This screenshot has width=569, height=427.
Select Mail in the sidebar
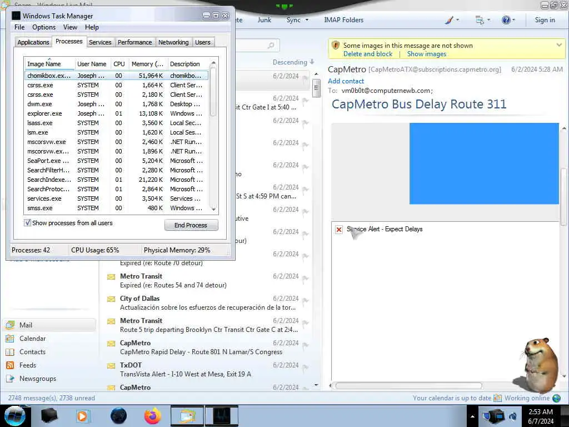pos(50,325)
